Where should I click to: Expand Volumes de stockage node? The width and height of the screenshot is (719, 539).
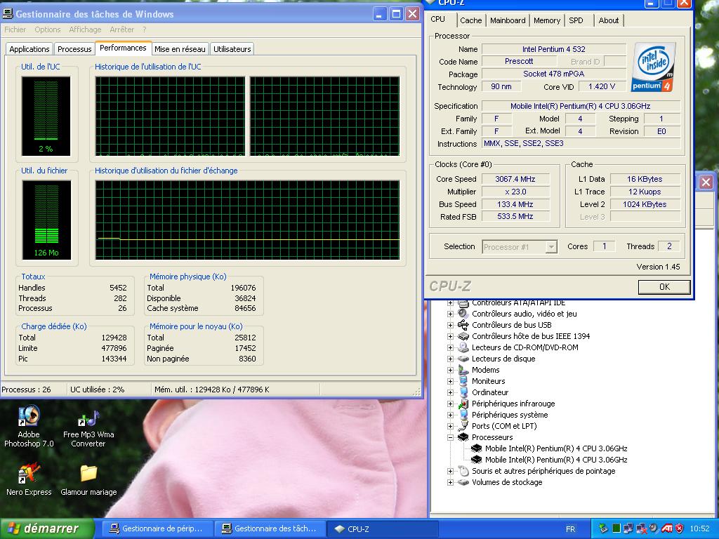tap(450, 482)
